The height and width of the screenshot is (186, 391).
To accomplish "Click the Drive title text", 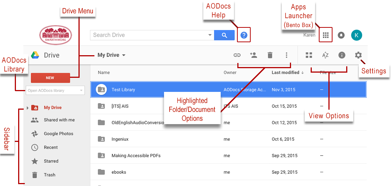I will [51, 55].
